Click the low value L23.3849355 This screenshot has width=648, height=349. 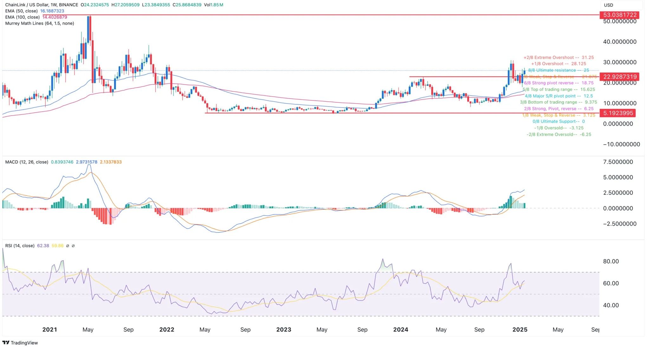156,5
